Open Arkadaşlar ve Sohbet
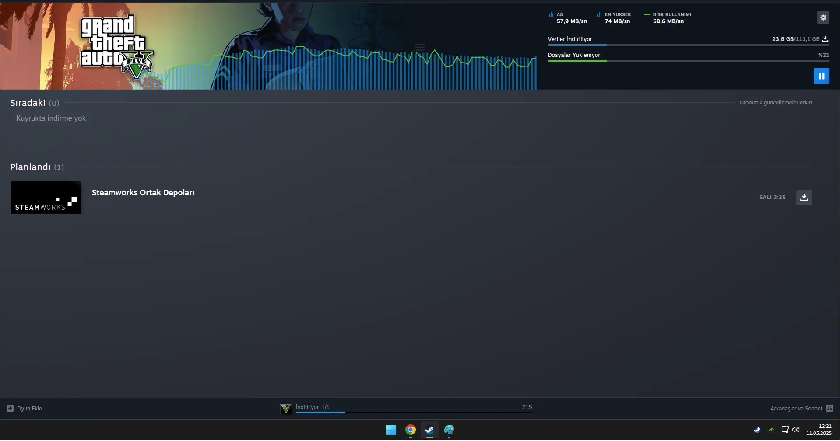The width and height of the screenshot is (840, 441). (796, 409)
